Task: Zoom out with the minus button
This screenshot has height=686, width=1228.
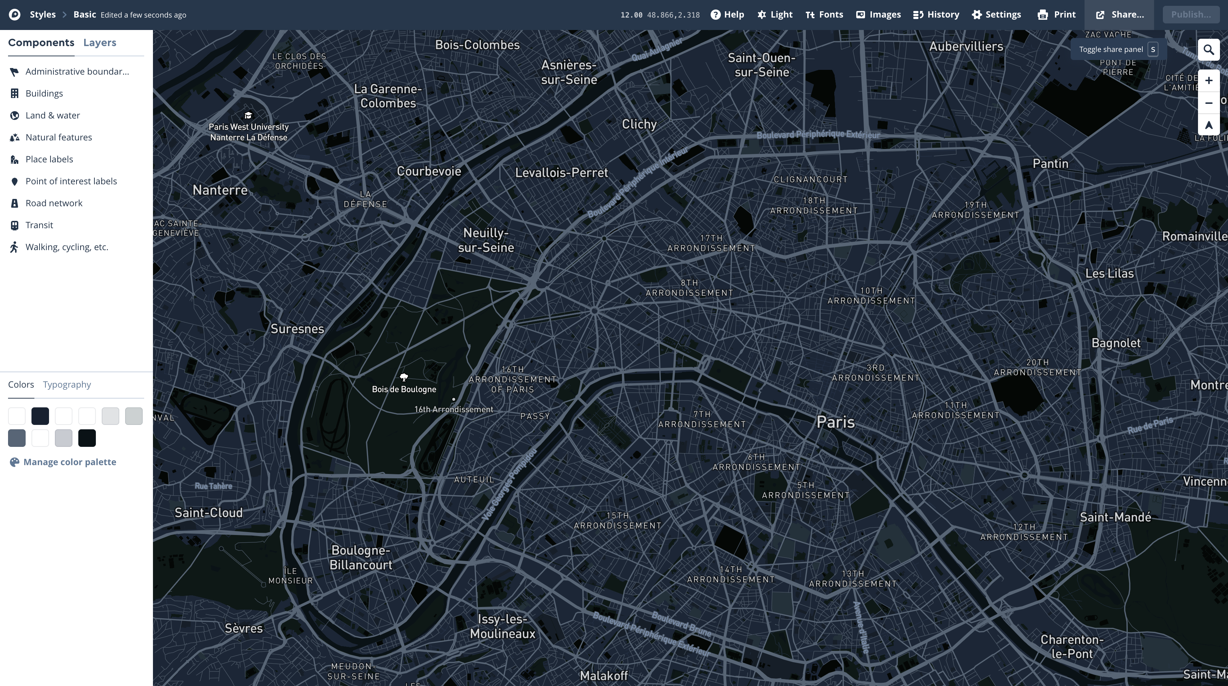Action: tap(1209, 103)
